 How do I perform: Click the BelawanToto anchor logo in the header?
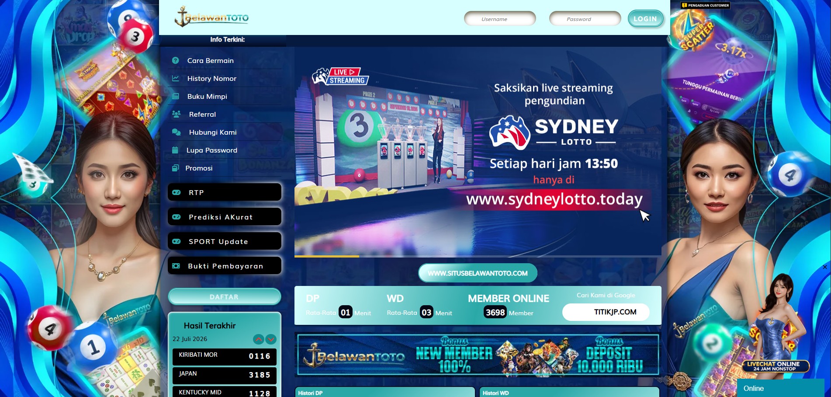coord(212,17)
